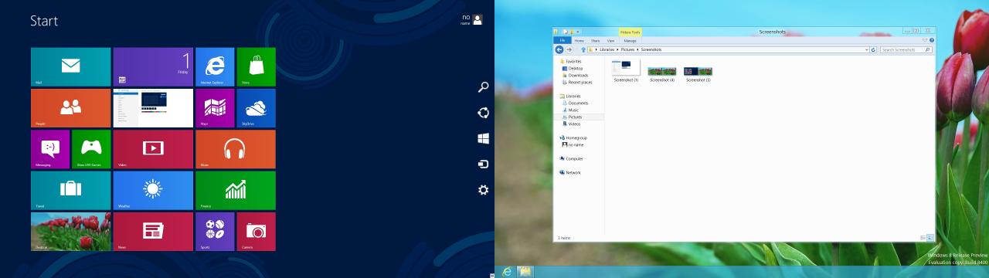Open the File tab in Explorer
Screen dimensions: 989x278
[x=562, y=40]
